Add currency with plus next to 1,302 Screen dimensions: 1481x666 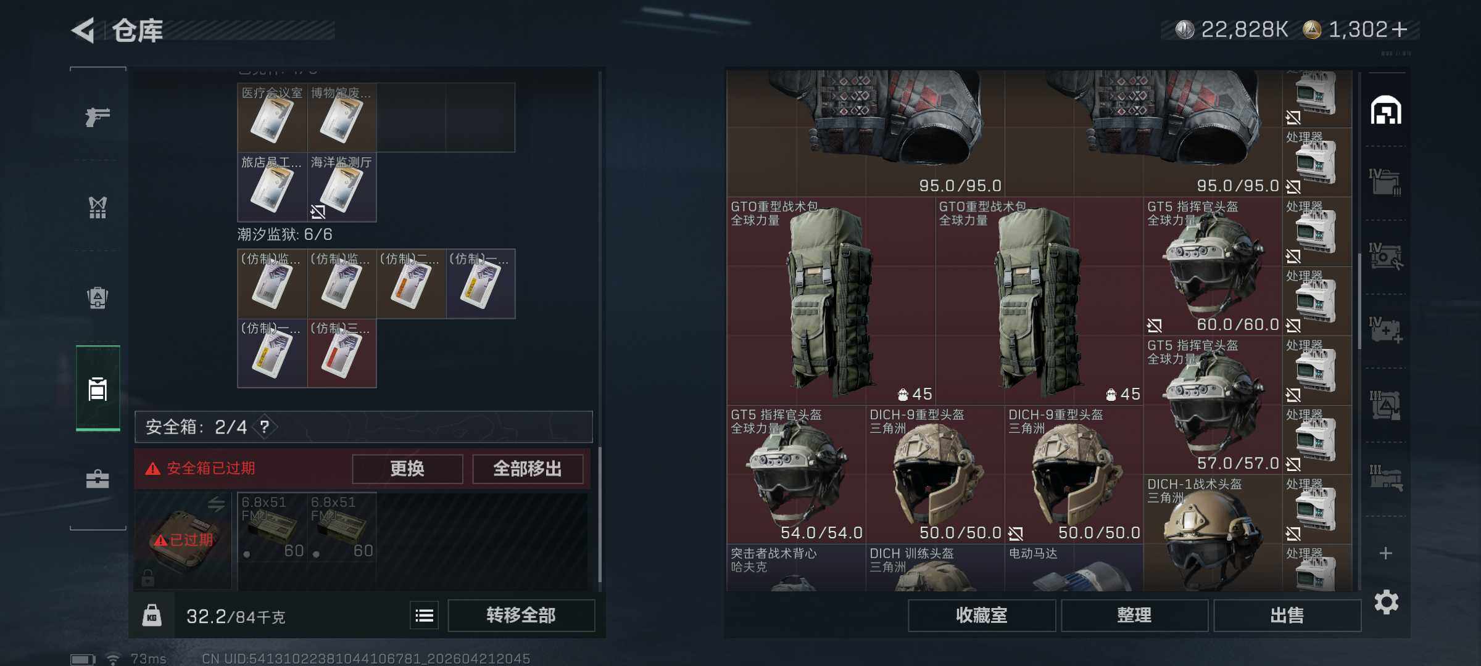[x=1401, y=29]
